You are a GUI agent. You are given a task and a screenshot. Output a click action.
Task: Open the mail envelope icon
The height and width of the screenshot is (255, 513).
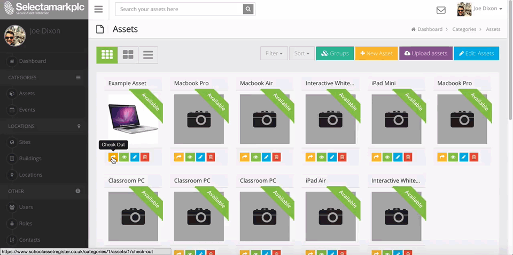[x=441, y=10]
